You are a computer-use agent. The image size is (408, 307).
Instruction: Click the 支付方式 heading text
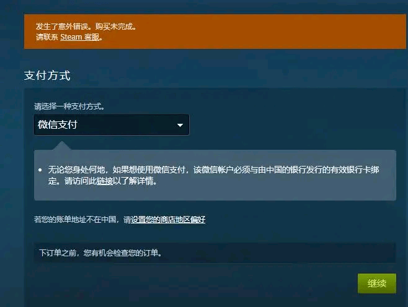click(x=47, y=76)
